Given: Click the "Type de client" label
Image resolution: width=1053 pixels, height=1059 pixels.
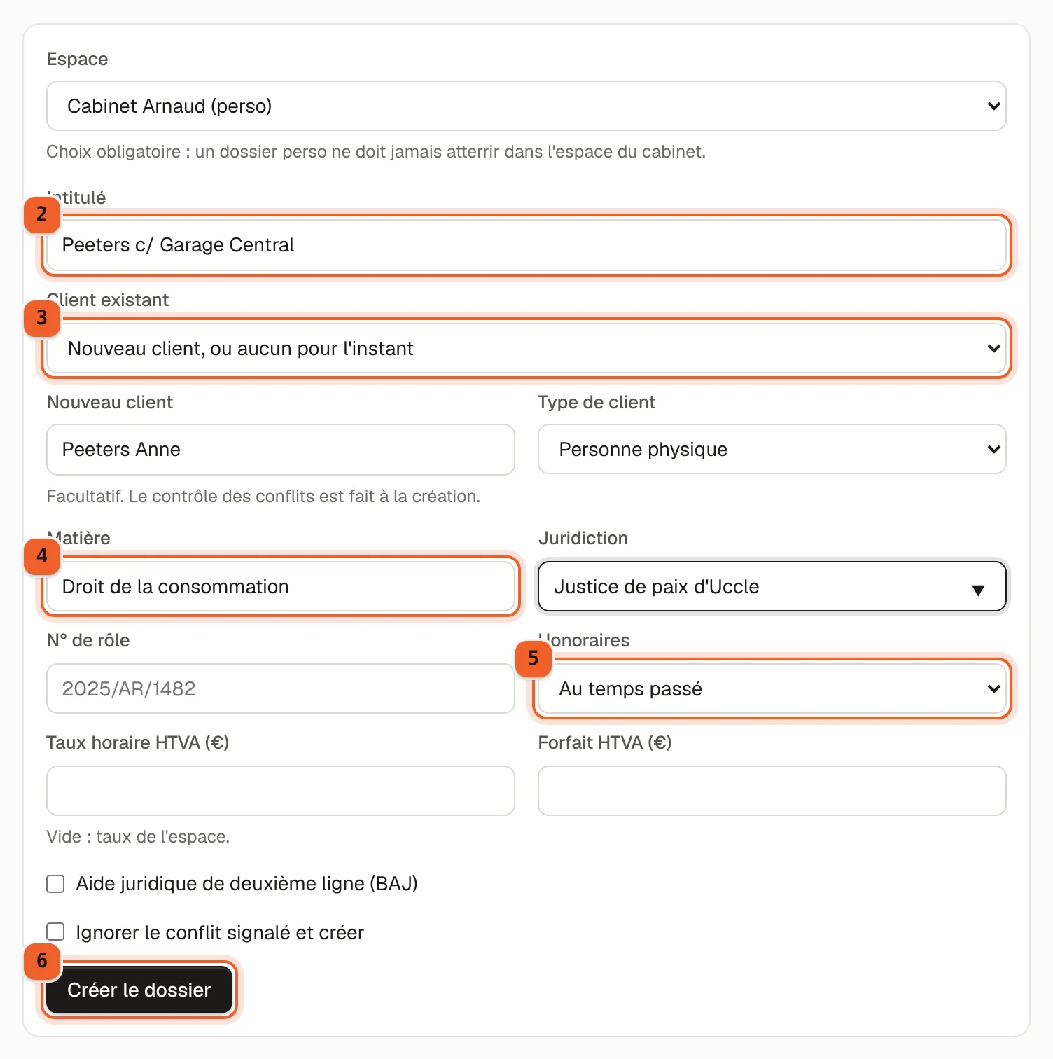Looking at the screenshot, I should click(x=597, y=402).
